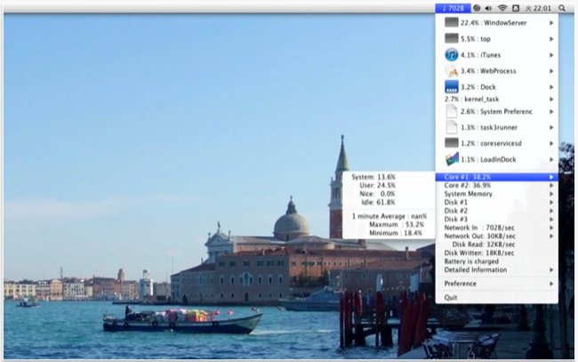Click the LoadInDock app icon
Image resolution: width=578 pixels, height=362 pixels.
point(451,158)
